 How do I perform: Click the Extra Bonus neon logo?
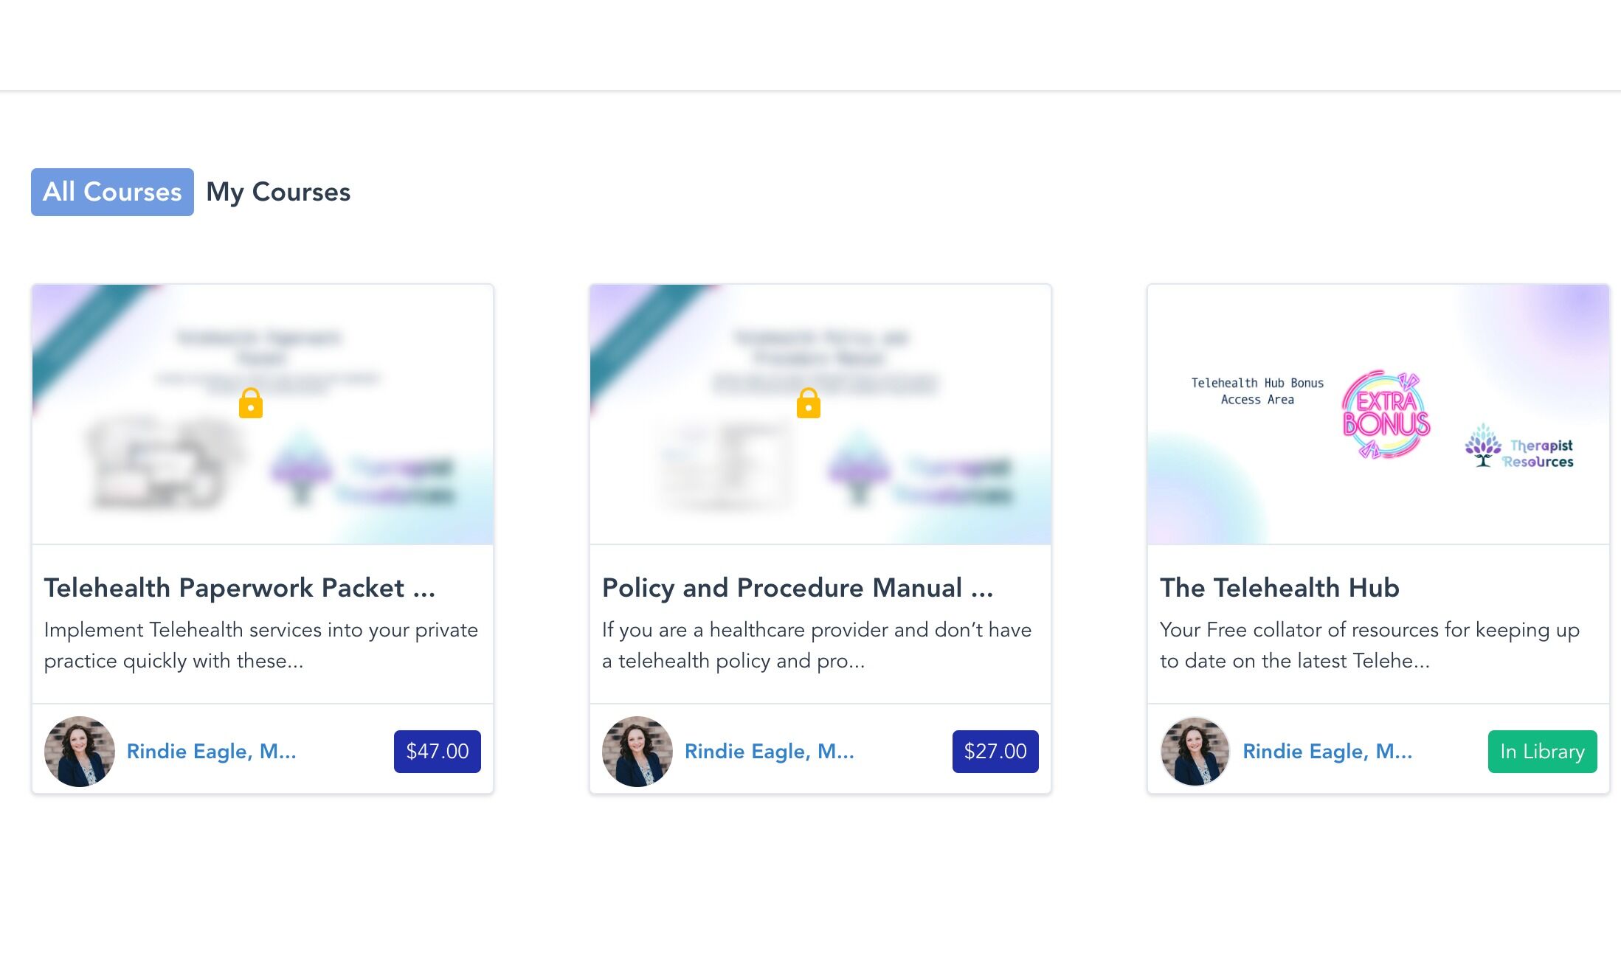click(1386, 415)
